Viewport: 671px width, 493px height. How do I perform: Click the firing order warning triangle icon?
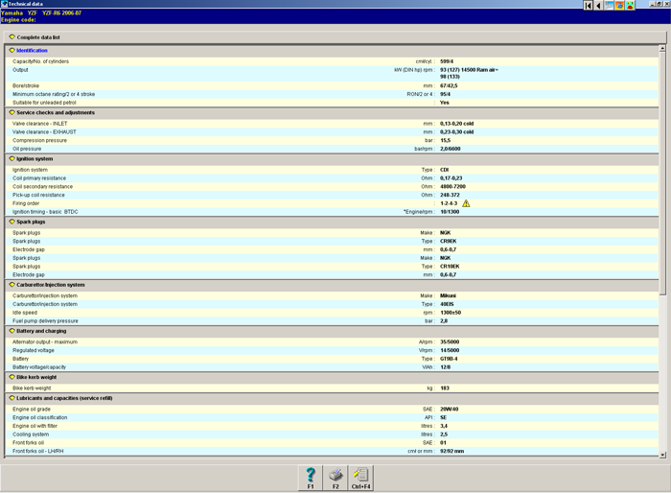(466, 203)
